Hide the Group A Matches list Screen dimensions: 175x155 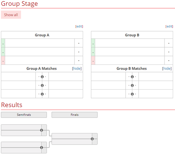[77, 68]
